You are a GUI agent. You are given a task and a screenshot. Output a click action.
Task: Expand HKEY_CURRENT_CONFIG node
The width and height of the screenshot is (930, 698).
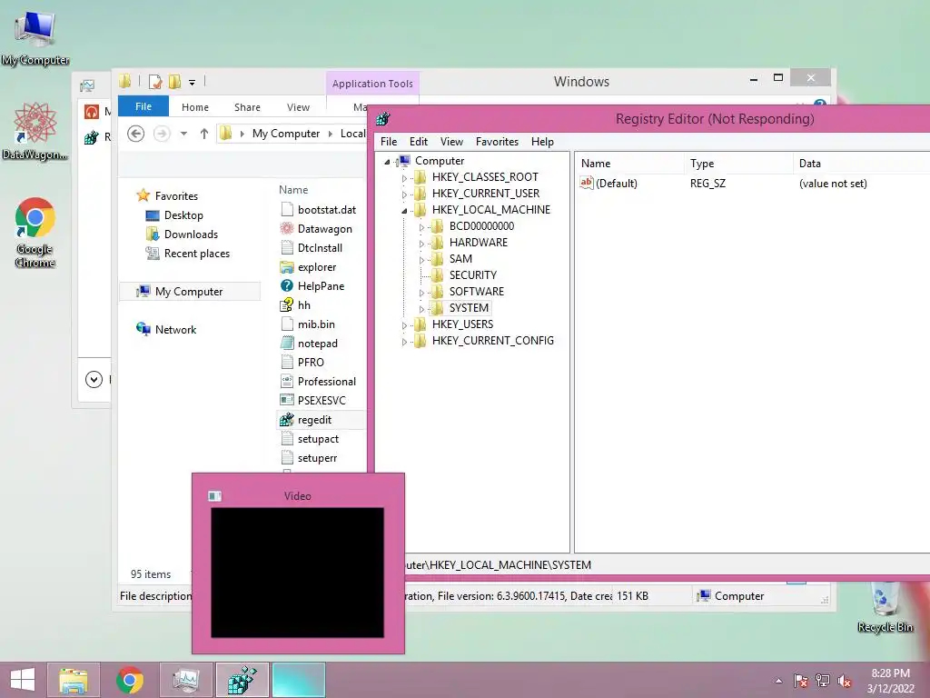tap(404, 342)
